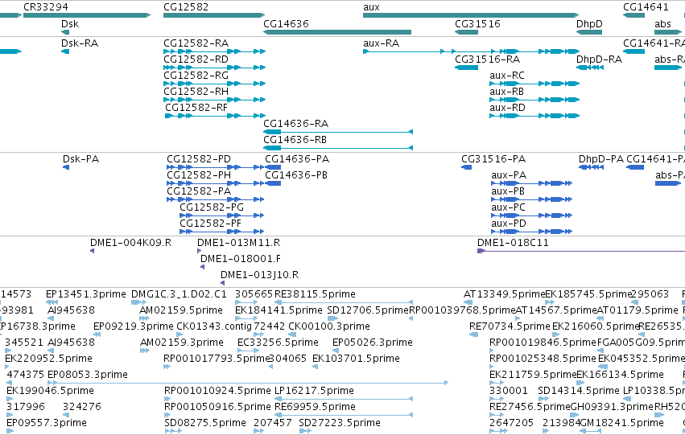Select the EP09557.3prime label

point(47,424)
